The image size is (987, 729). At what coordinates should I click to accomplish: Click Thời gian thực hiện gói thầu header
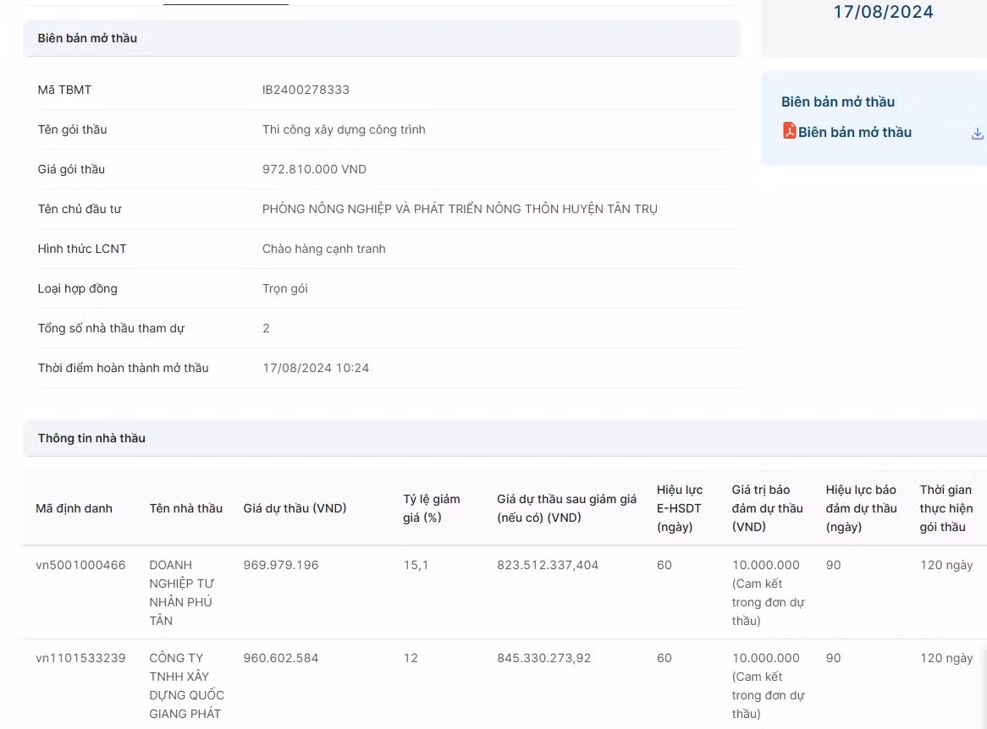coord(946,508)
